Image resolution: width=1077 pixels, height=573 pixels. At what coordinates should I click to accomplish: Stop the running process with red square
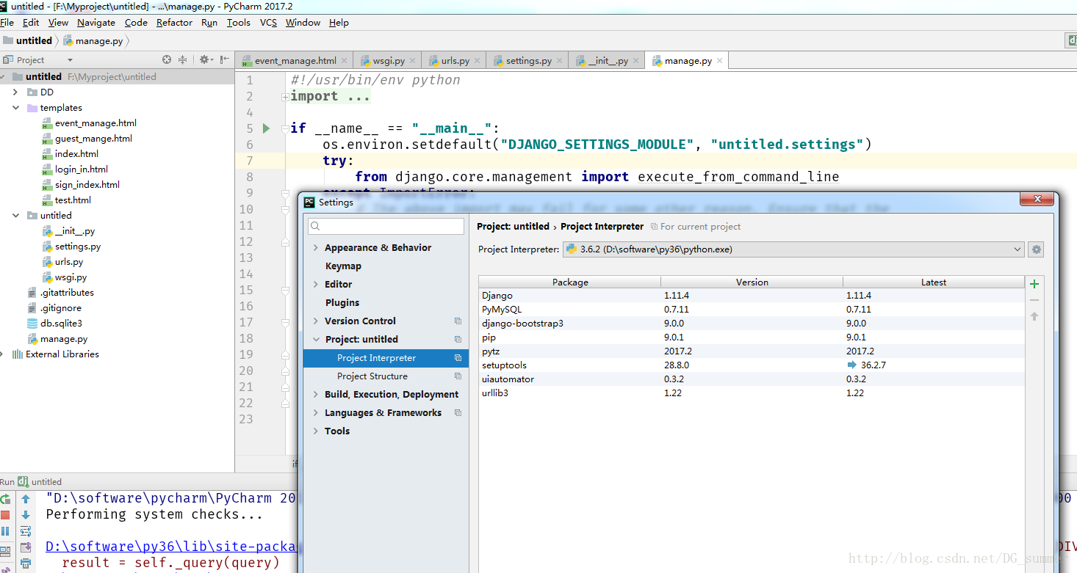pos(6,515)
